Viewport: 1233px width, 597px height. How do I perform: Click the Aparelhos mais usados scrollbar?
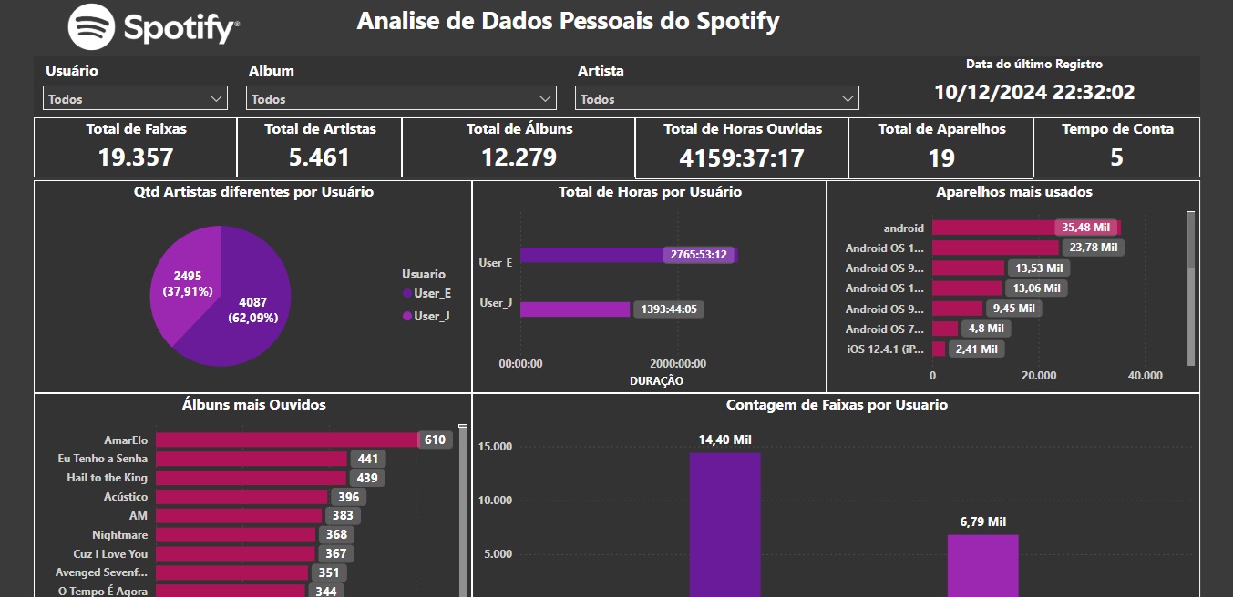tap(1190, 240)
